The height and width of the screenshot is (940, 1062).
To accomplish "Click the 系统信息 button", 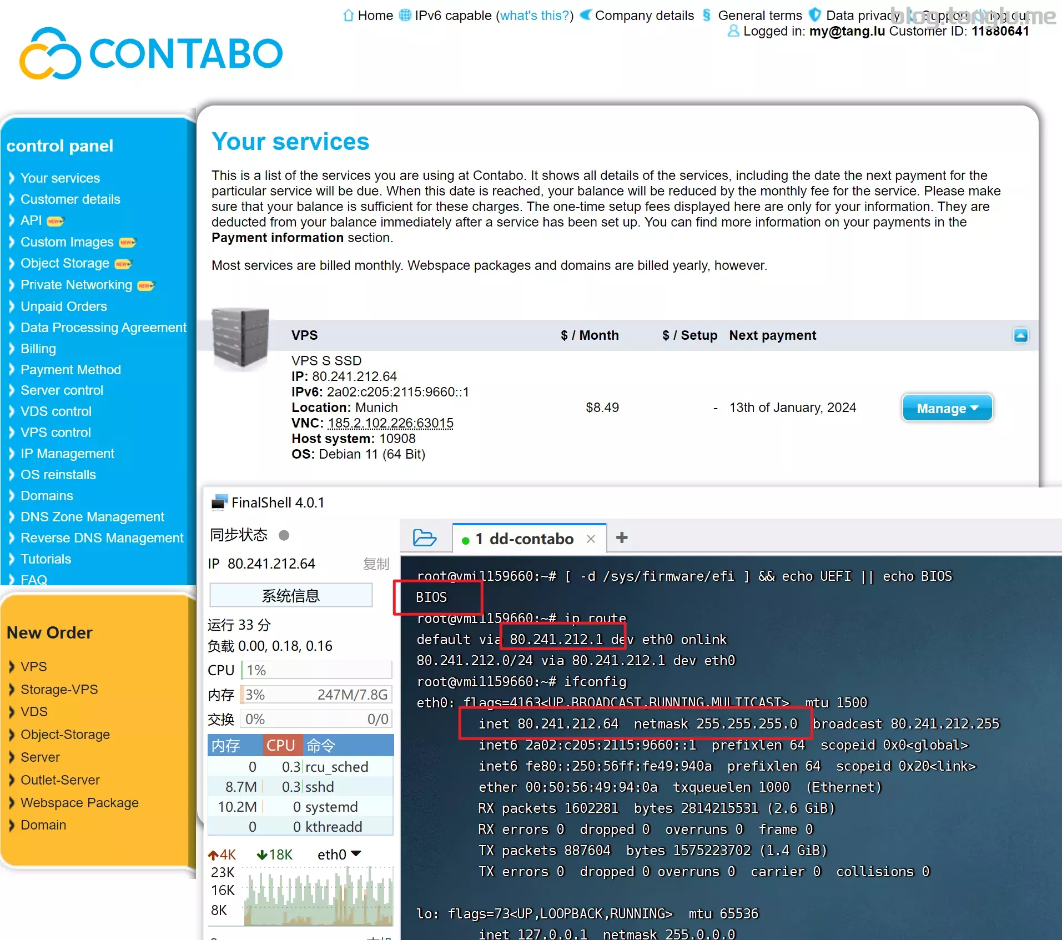I will 290,596.
